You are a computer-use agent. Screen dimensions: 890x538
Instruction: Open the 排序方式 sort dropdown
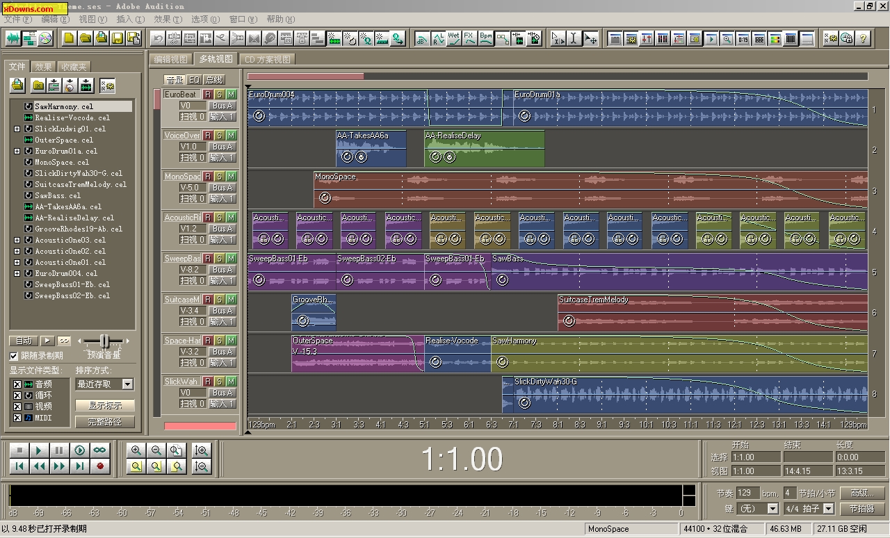127,384
